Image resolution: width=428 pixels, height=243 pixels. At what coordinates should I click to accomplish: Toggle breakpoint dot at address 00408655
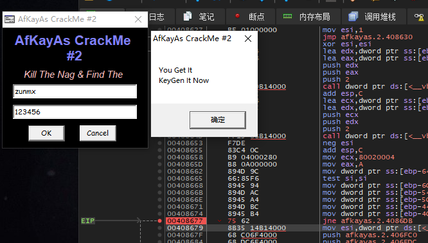click(159, 150)
